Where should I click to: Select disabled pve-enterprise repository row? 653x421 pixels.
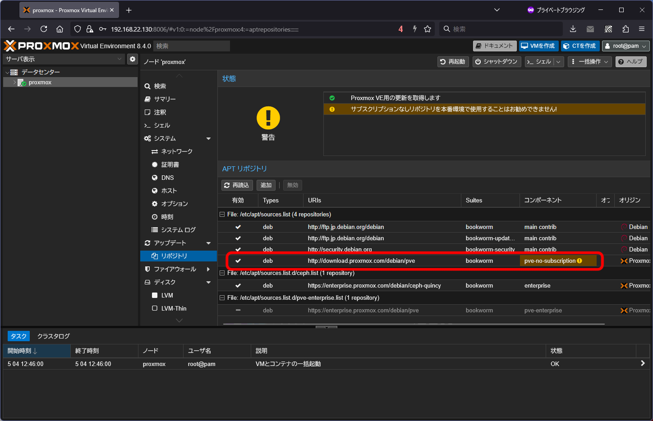[x=434, y=310]
